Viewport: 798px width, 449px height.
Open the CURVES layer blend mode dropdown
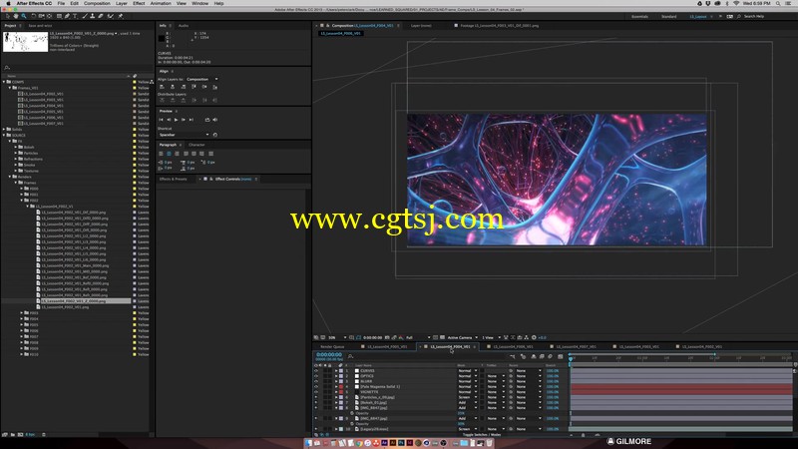(468, 370)
